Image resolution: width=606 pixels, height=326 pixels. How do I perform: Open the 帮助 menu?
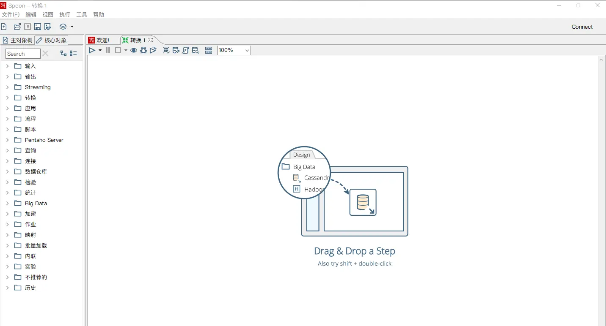point(99,14)
